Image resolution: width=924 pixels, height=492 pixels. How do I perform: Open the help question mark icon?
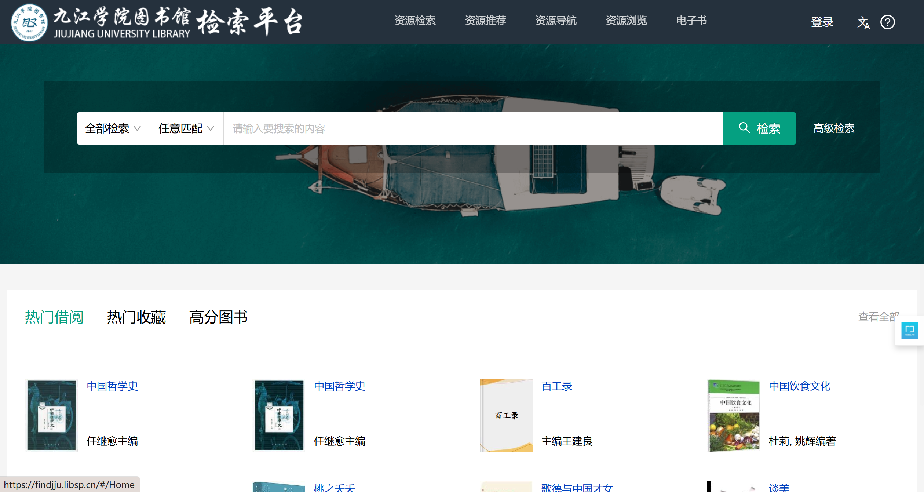pos(887,22)
